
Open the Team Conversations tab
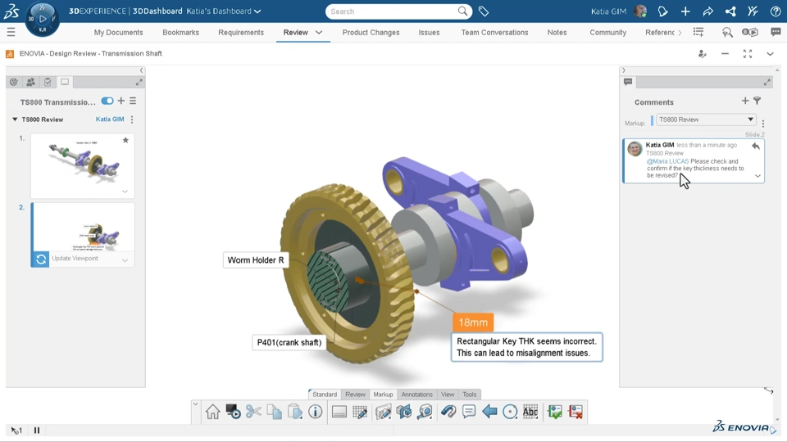click(494, 32)
